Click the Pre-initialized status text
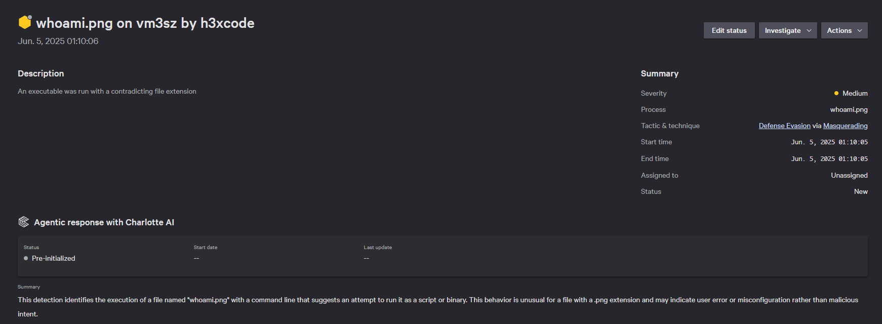The width and height of the screenshot is (882, 324). (x=53, y=258)
